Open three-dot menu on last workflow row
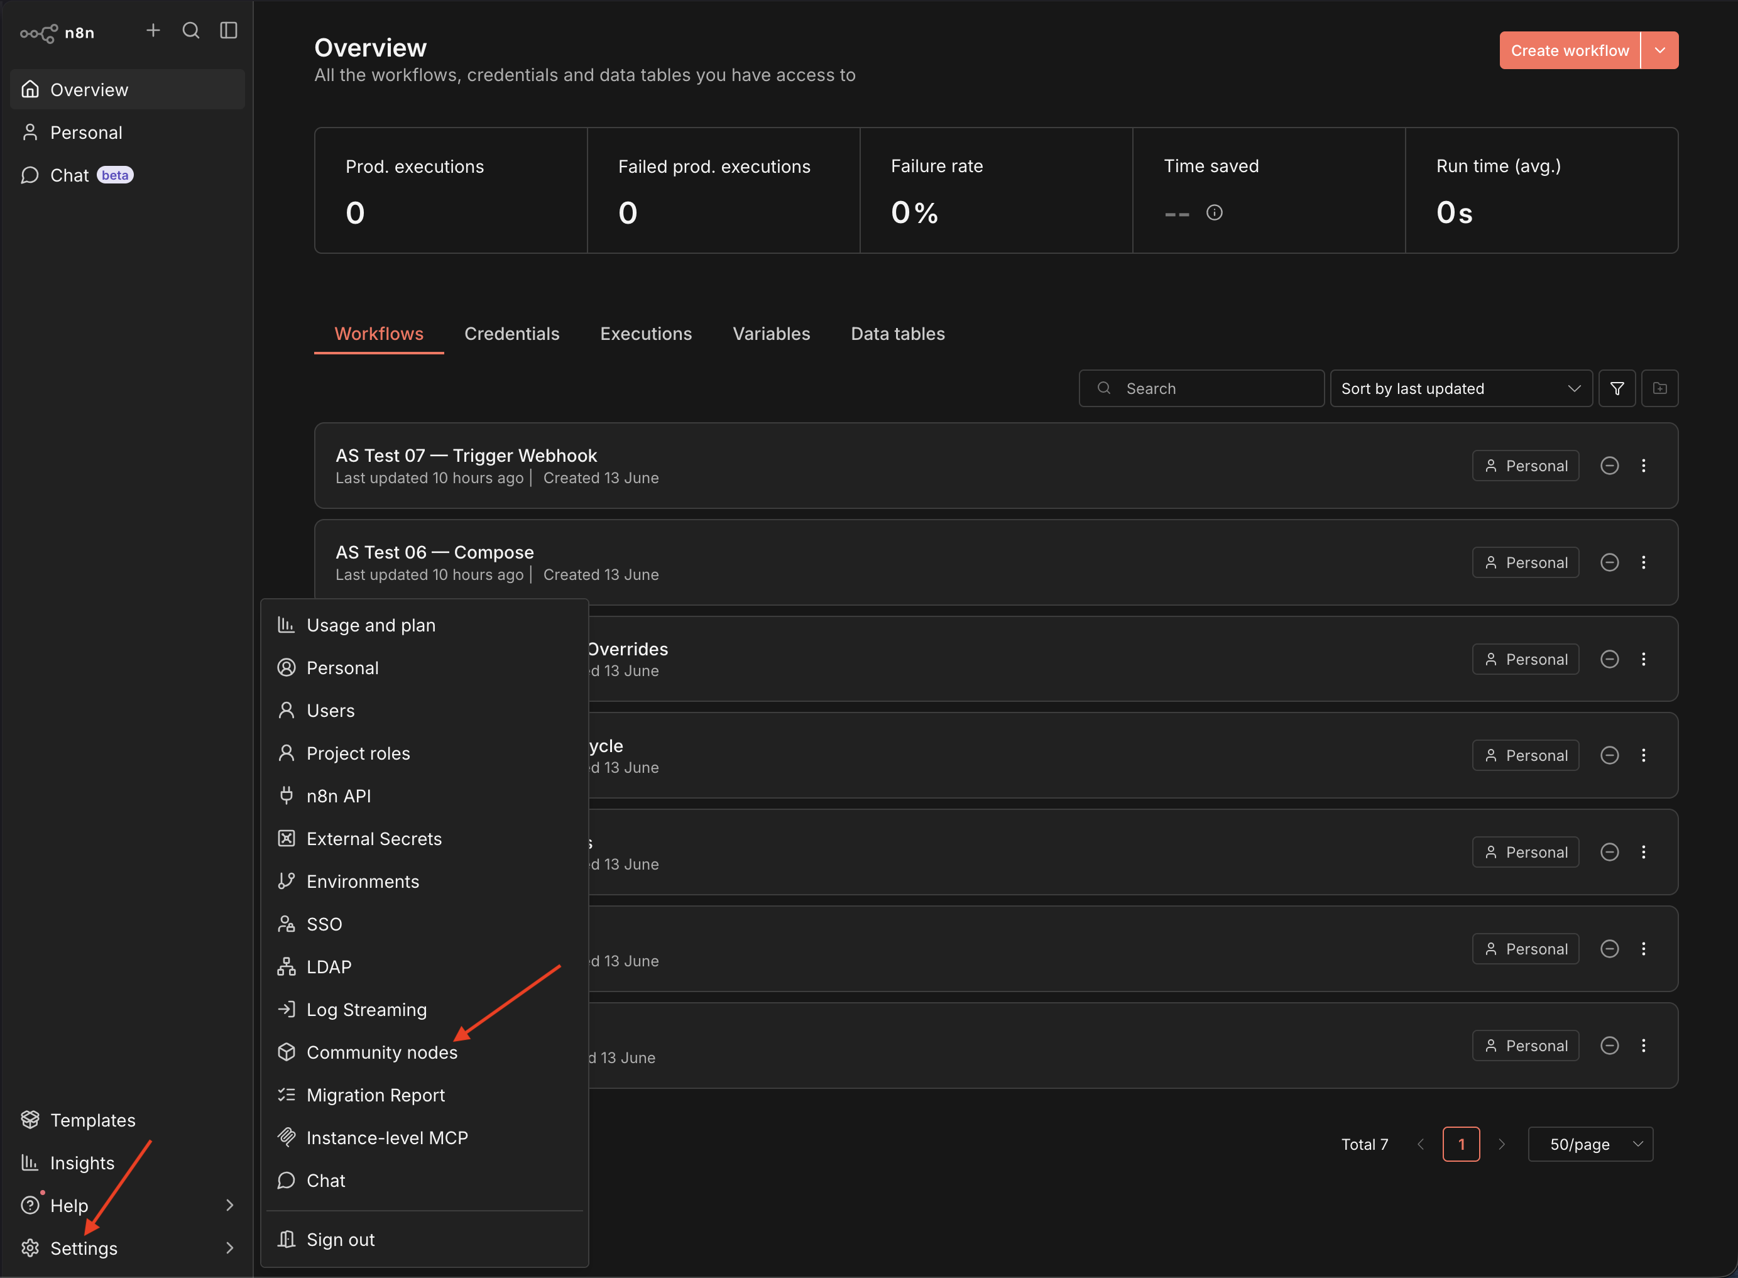 coord(1644,1045)
